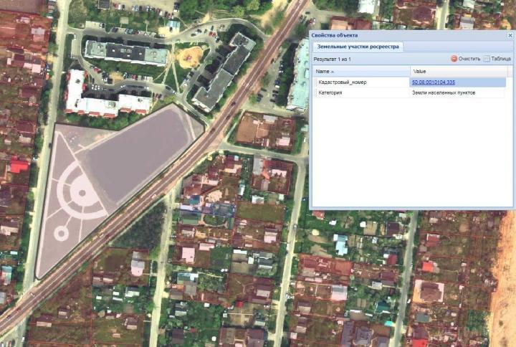516x347 pixels.
Task: Click the yellow sandy playground on map
Action: (x=190, y=57)
